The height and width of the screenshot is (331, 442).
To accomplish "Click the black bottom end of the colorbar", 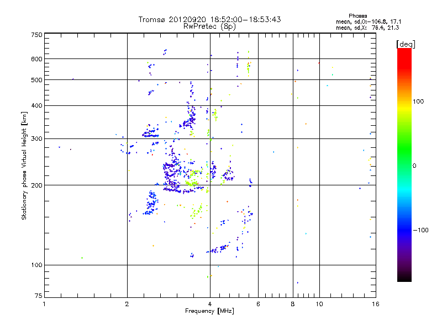I will (x=404, y=277).
